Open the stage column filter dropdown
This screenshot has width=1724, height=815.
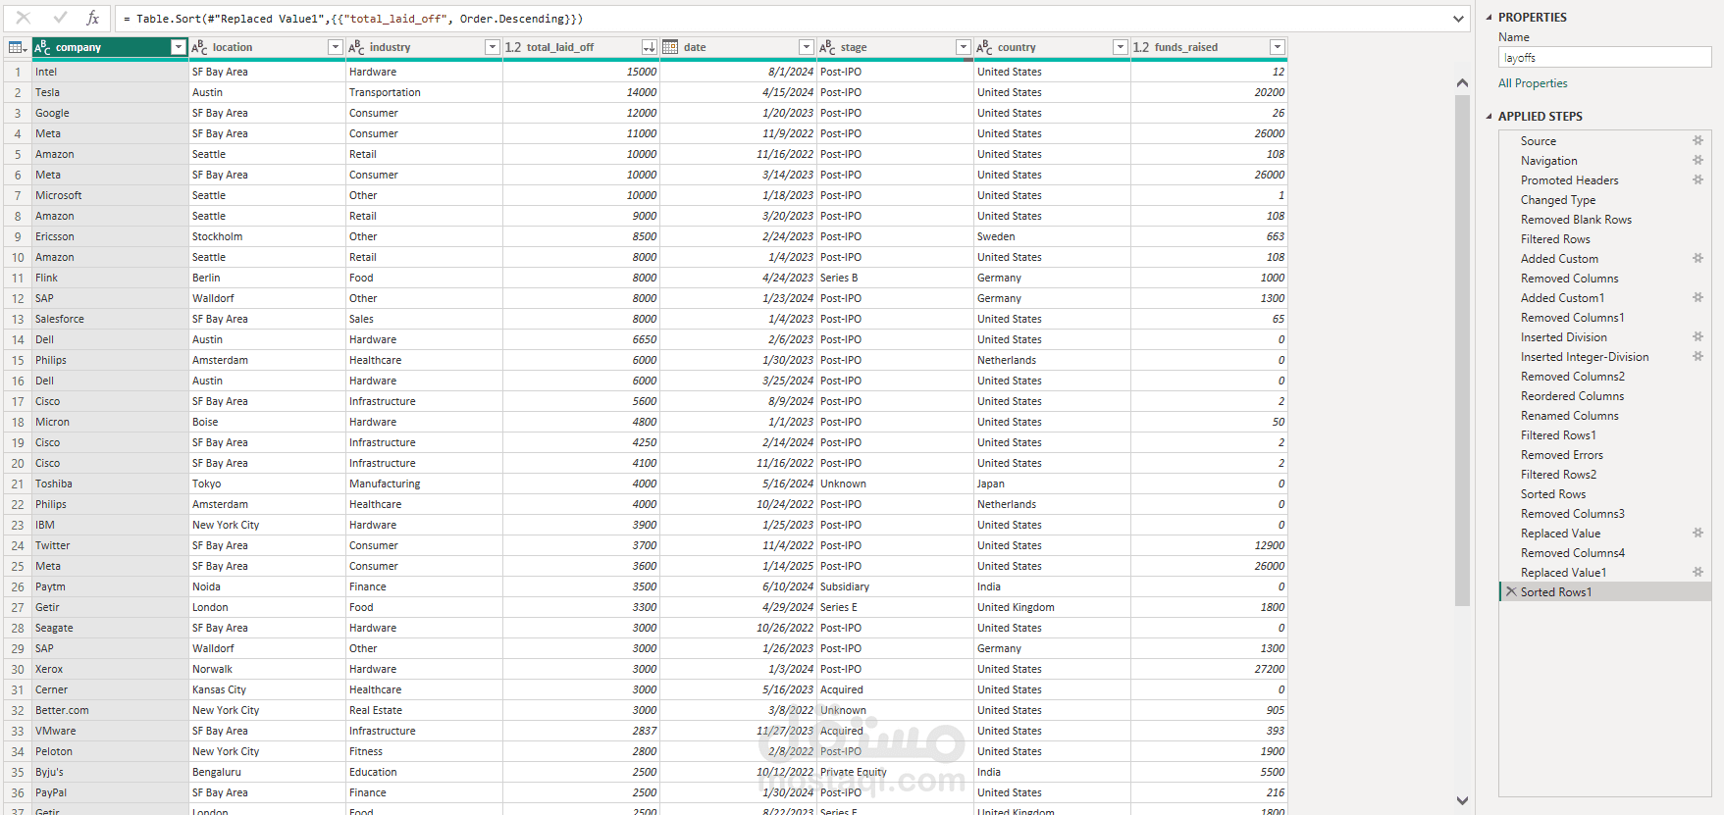[x=963, y=47]
